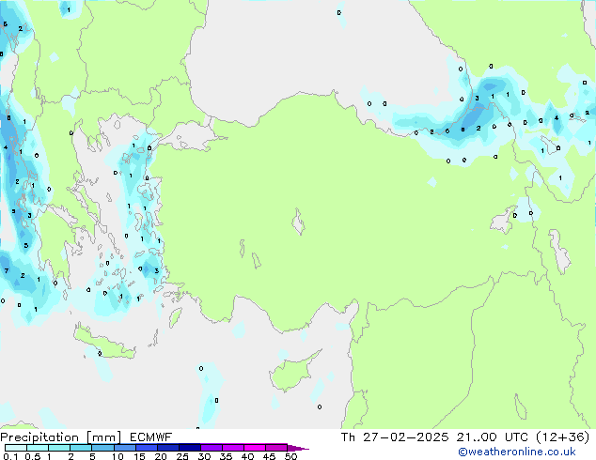Click the legend value '25'
596x460 pixels.
click(182, 456)
